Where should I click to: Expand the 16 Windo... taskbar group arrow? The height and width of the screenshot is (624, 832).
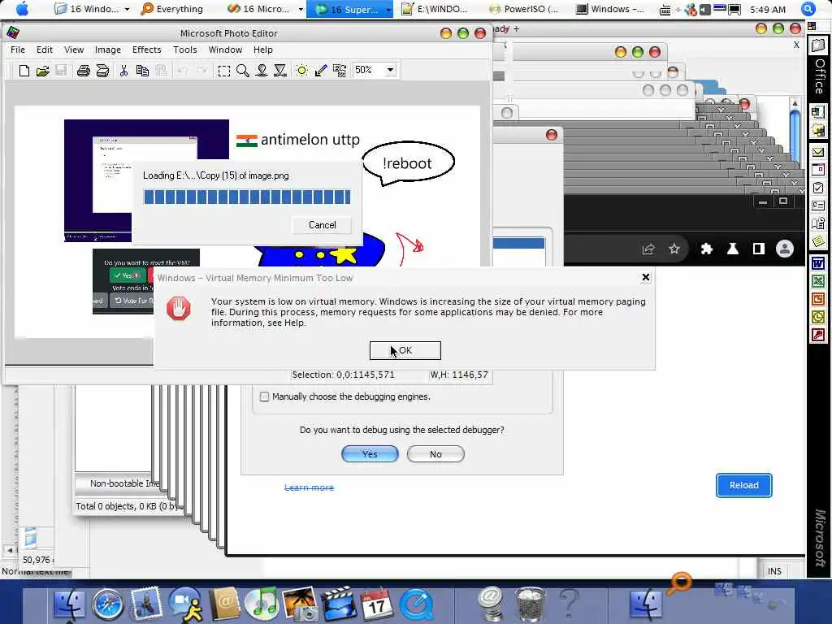pyautogui.click(x=127, y=10)
